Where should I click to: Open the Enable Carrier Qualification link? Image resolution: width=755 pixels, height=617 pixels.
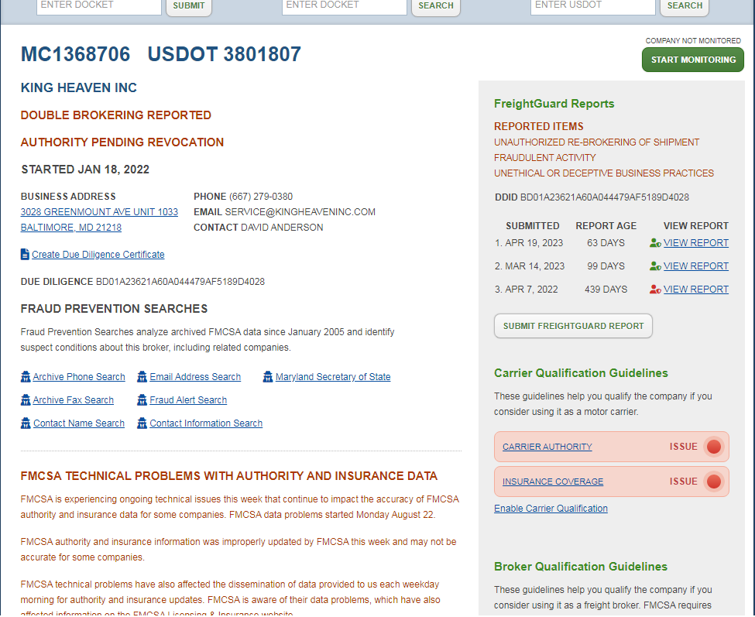tap(551, 509)
